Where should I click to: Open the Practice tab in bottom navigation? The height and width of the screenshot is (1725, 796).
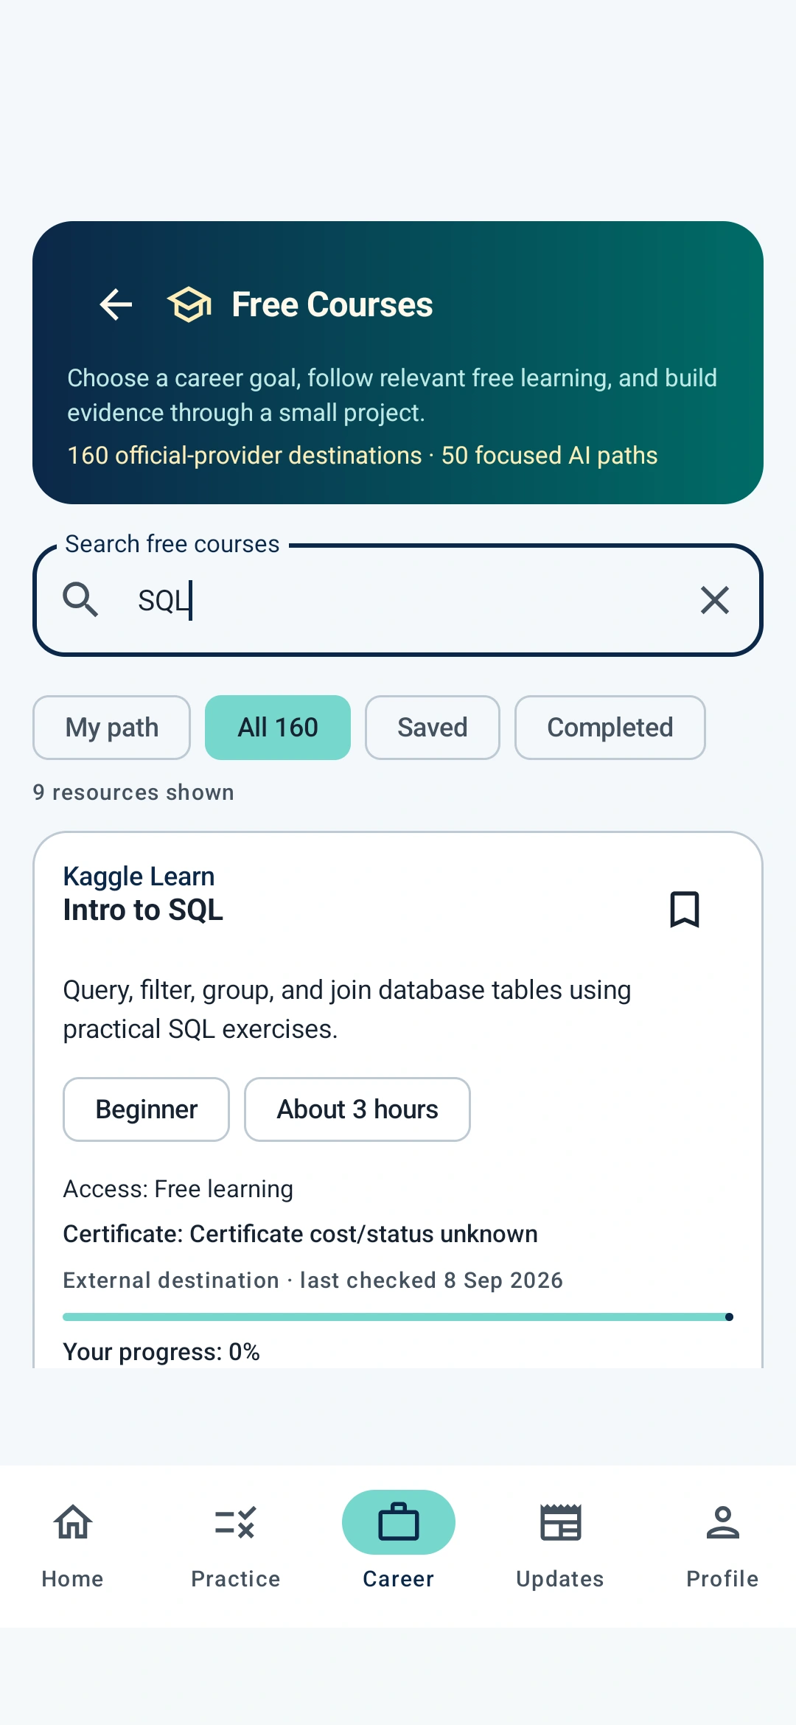(x=236, y=1545)
